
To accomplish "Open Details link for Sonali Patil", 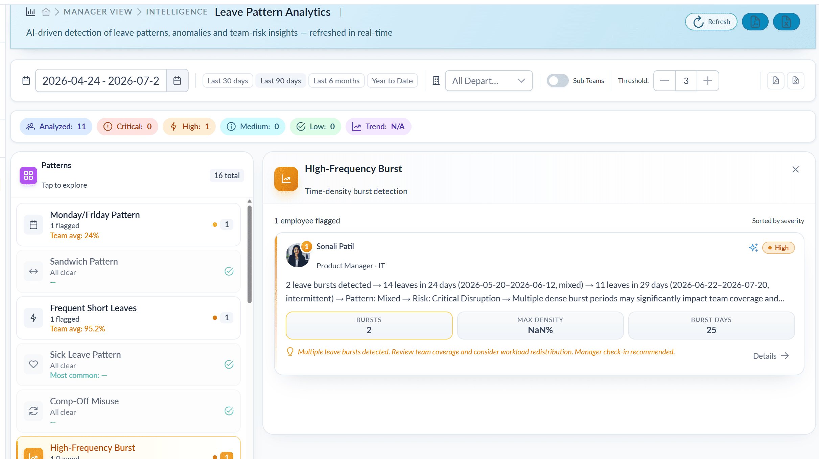I will pos(771,356).
